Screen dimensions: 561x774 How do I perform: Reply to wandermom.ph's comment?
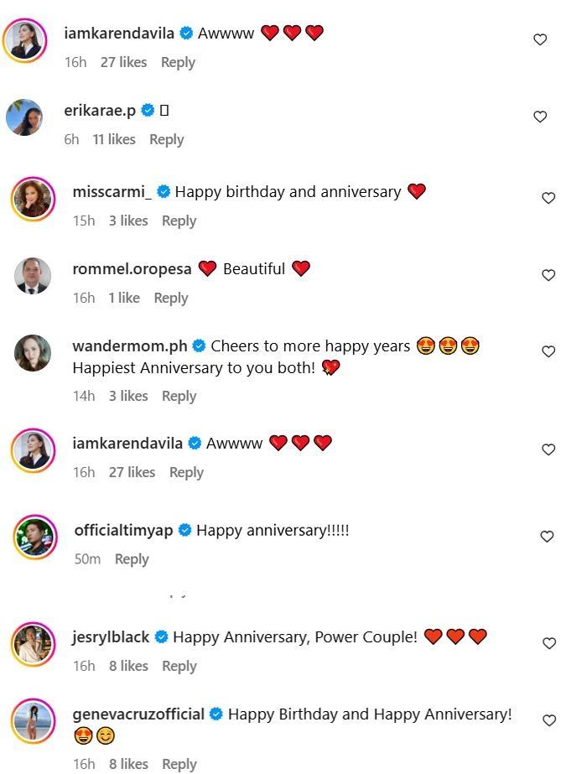pyautogui.click(x=179, y=396)
